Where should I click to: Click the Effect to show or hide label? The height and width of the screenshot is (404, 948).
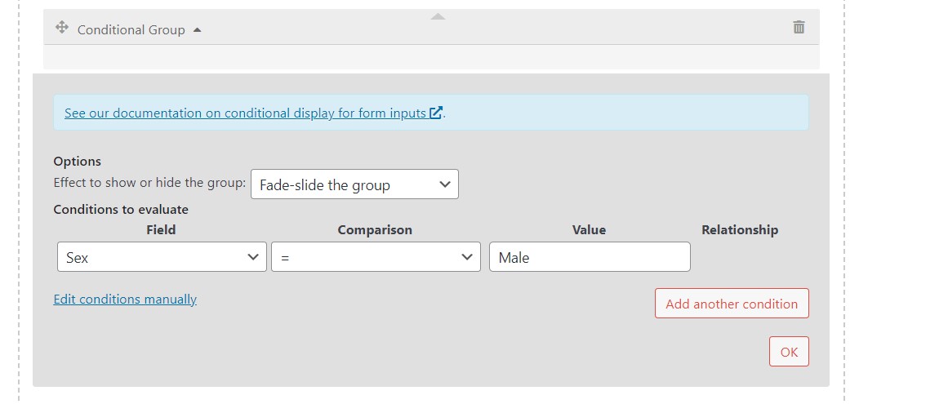149,182
